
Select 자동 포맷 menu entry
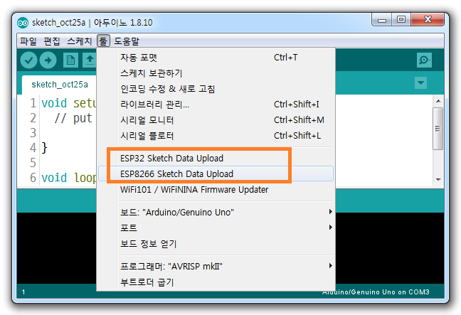tap(216, 58)
